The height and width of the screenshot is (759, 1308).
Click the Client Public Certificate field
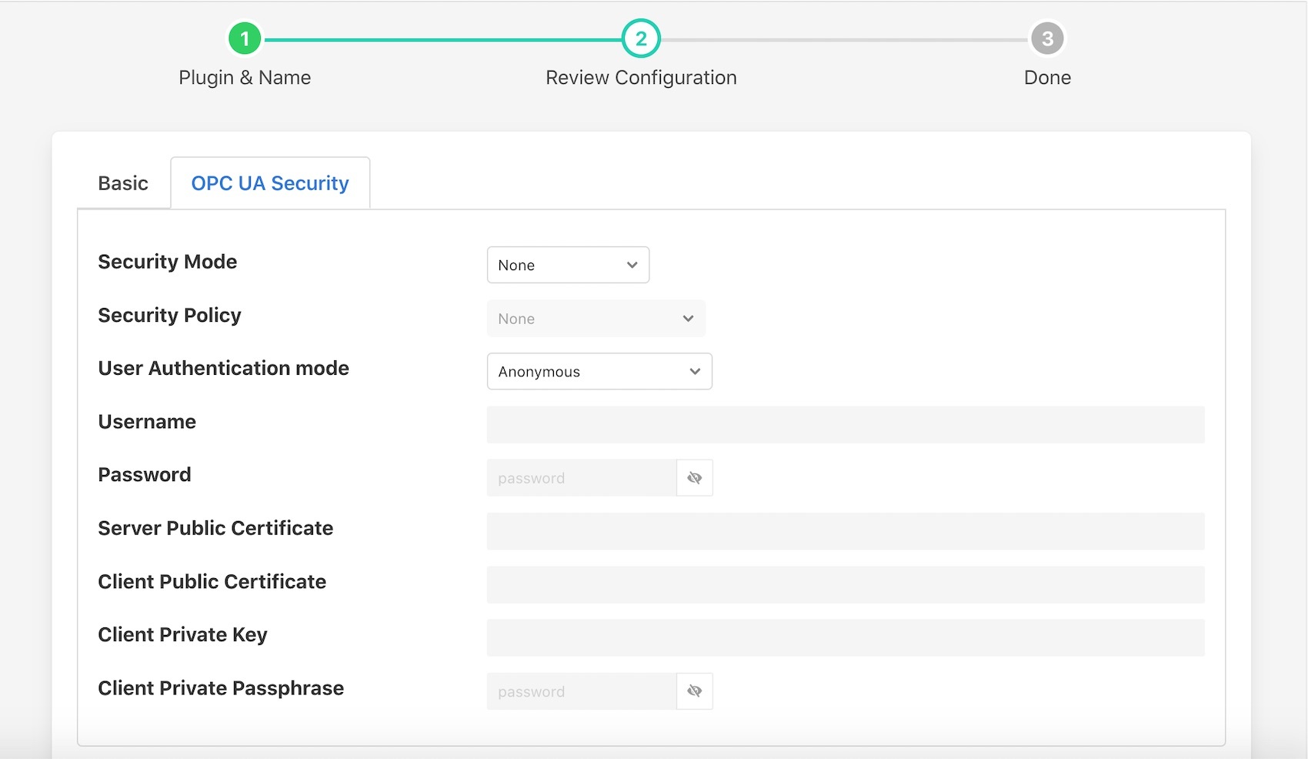[x=845, y=584]
